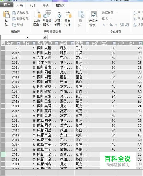Select the 柴胡... cell in 品规 column
The height and width of the screenshot is (176, 143).
(x=82, y=150)
